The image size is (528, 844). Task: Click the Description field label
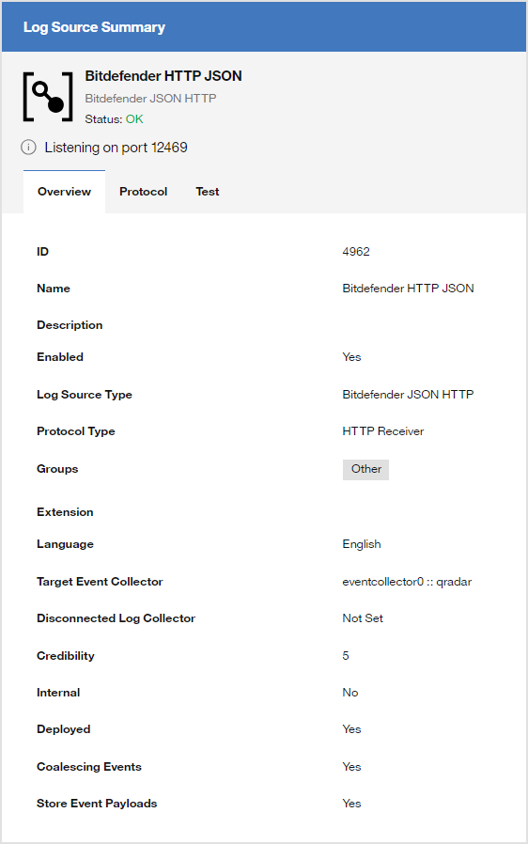point(70,325)
